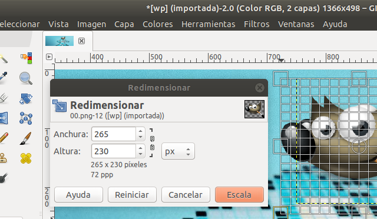Close the image tab with X
Screen dimensions: 377x219
pyautogui.click(x=81, y=41)
